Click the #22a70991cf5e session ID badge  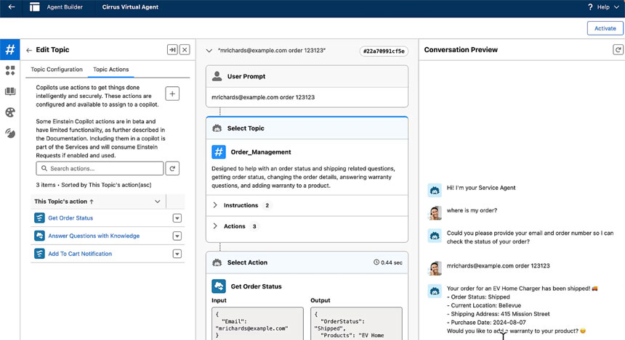[384, 51]
